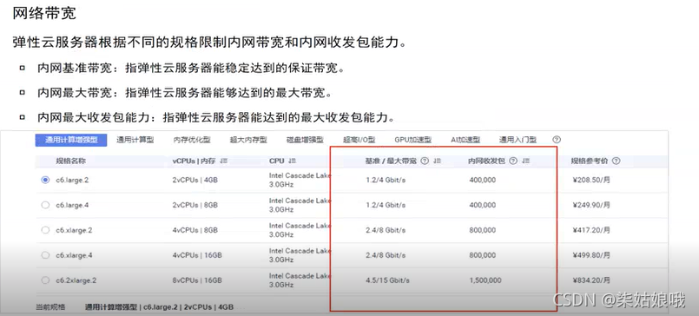Click price ¥208.50/月
Screen dimensions: 699x316
click(590, 180)
